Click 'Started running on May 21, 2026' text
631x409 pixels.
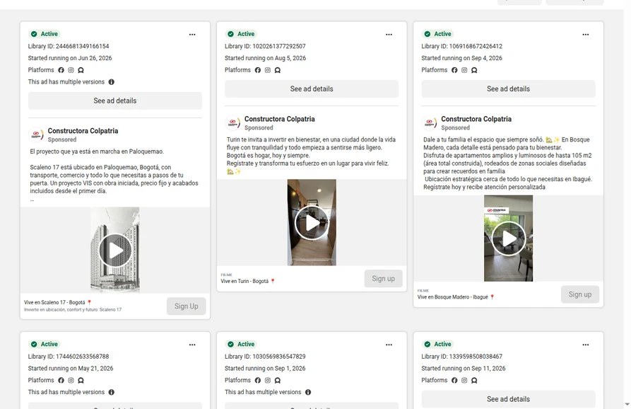pos(71,368)
